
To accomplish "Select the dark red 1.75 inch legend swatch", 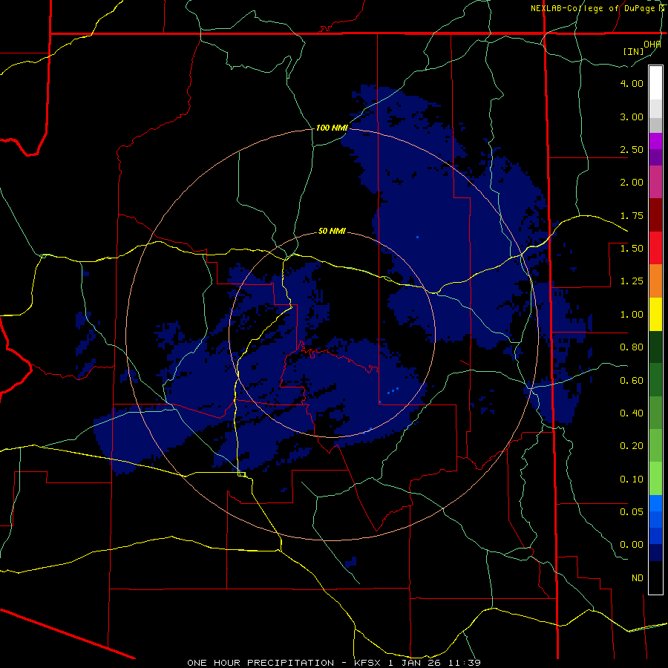I will click(x=655, y=215).
